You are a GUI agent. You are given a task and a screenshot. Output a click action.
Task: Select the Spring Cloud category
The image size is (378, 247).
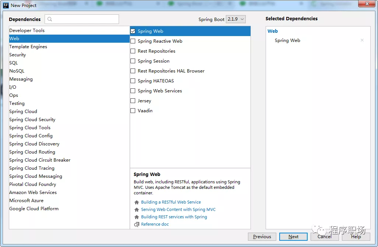[69, 112]
